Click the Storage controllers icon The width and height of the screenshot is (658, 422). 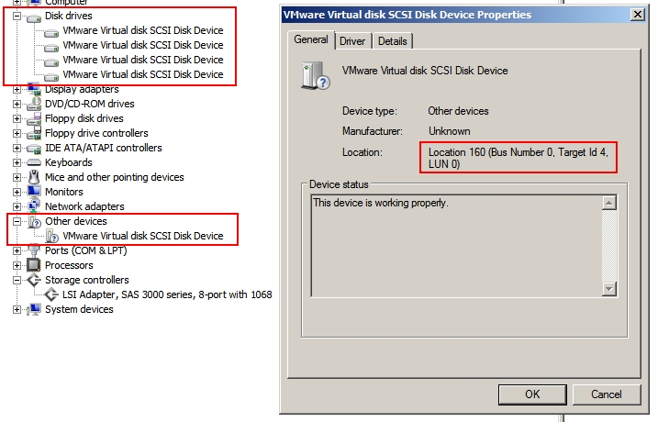[34, 280]
